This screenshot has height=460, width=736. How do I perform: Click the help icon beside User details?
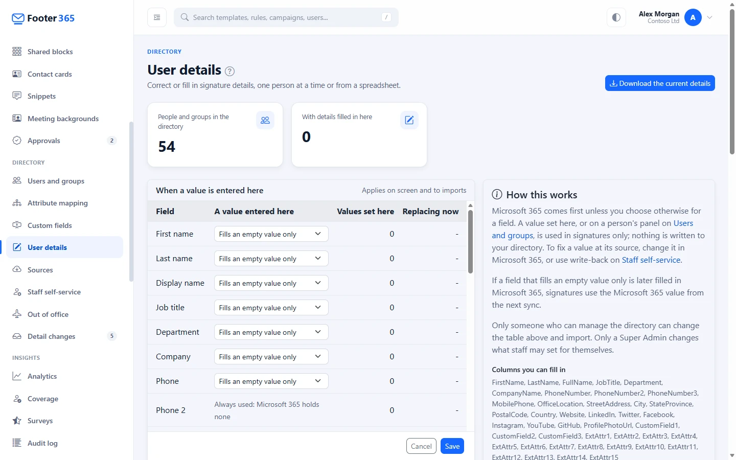coord(230,71)
